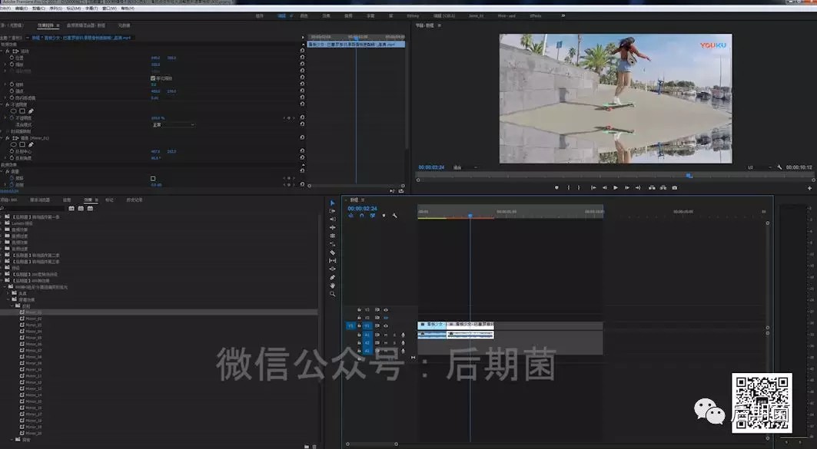Click Go to Out point button

click(638, 188)
